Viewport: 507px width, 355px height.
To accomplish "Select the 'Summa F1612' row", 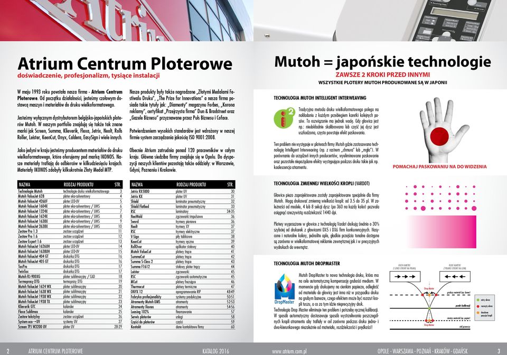I will (x=182, y=267).
